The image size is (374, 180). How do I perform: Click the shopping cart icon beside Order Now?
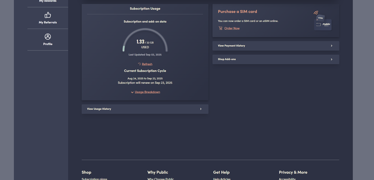221,28
